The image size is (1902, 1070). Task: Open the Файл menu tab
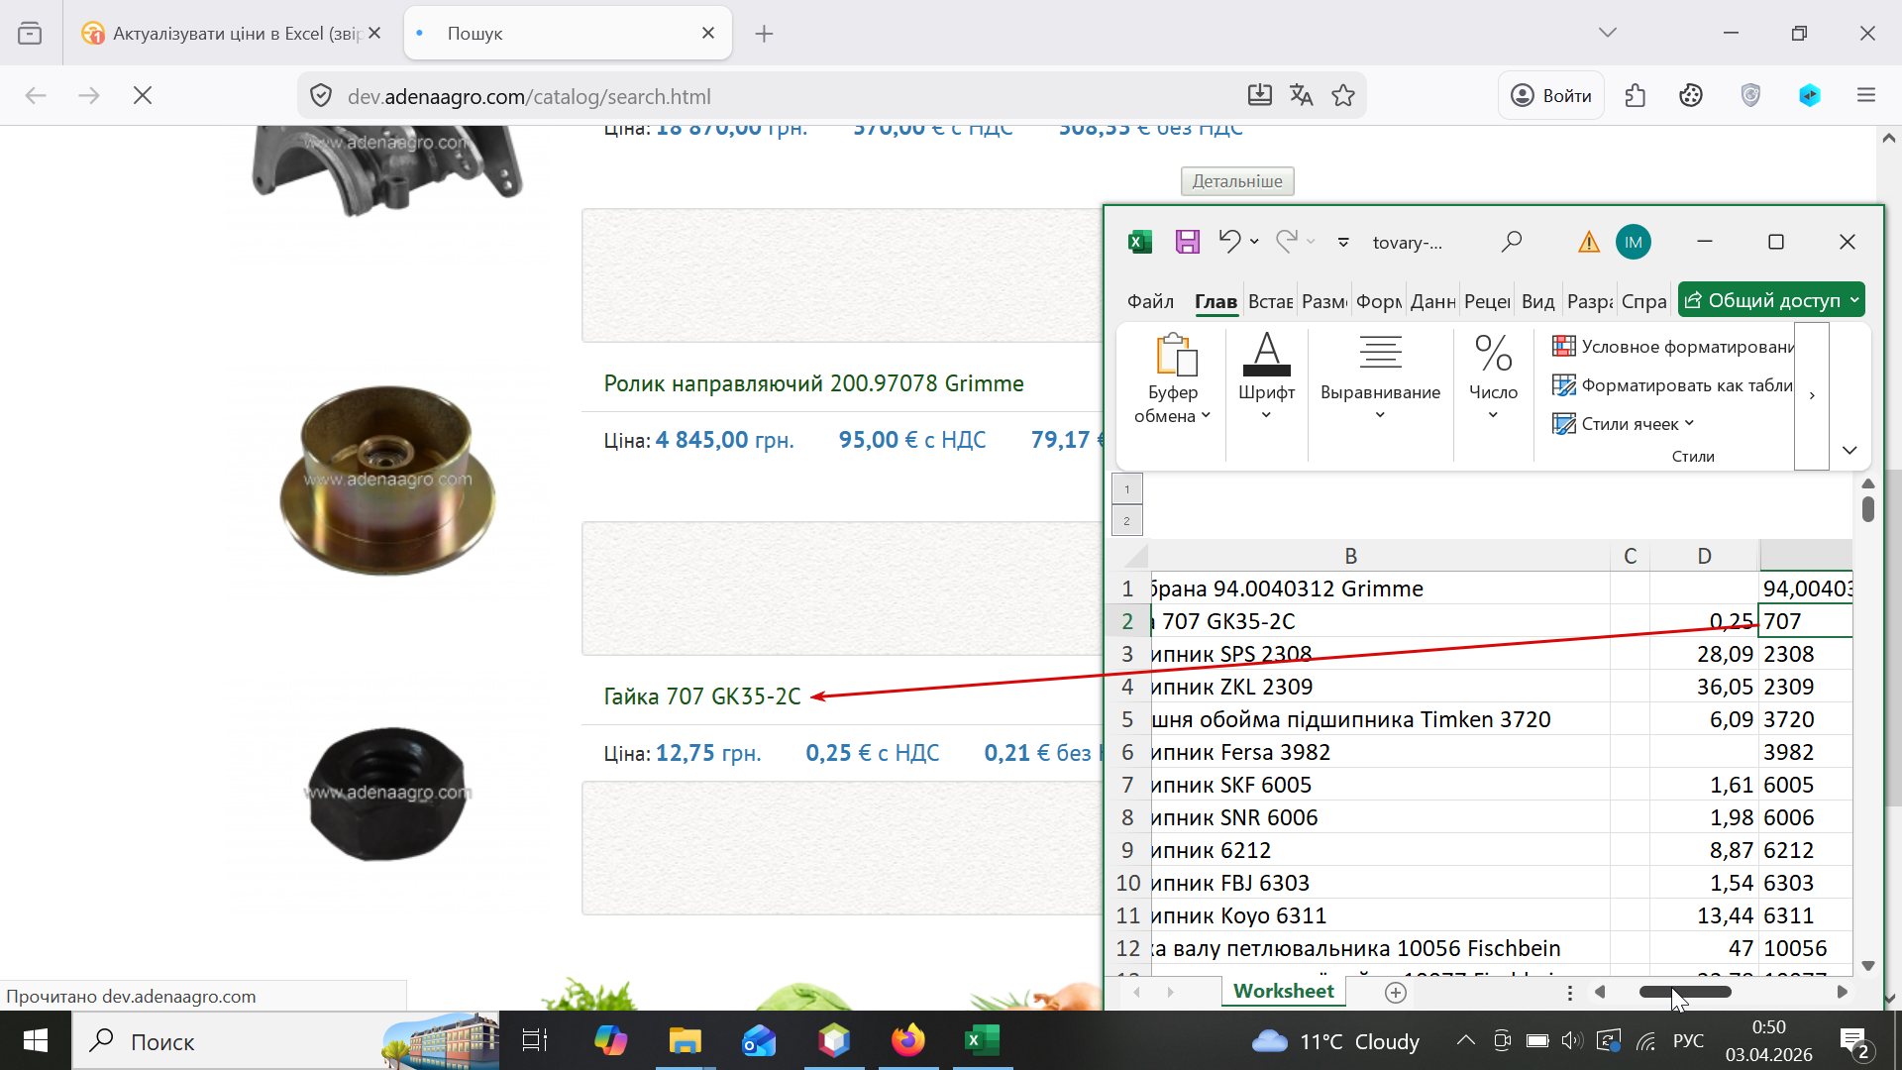tap(1150, 301)
